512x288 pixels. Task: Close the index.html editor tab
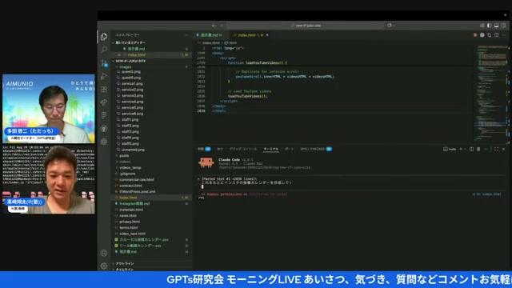pyautogui.click(x=267, y=35)
